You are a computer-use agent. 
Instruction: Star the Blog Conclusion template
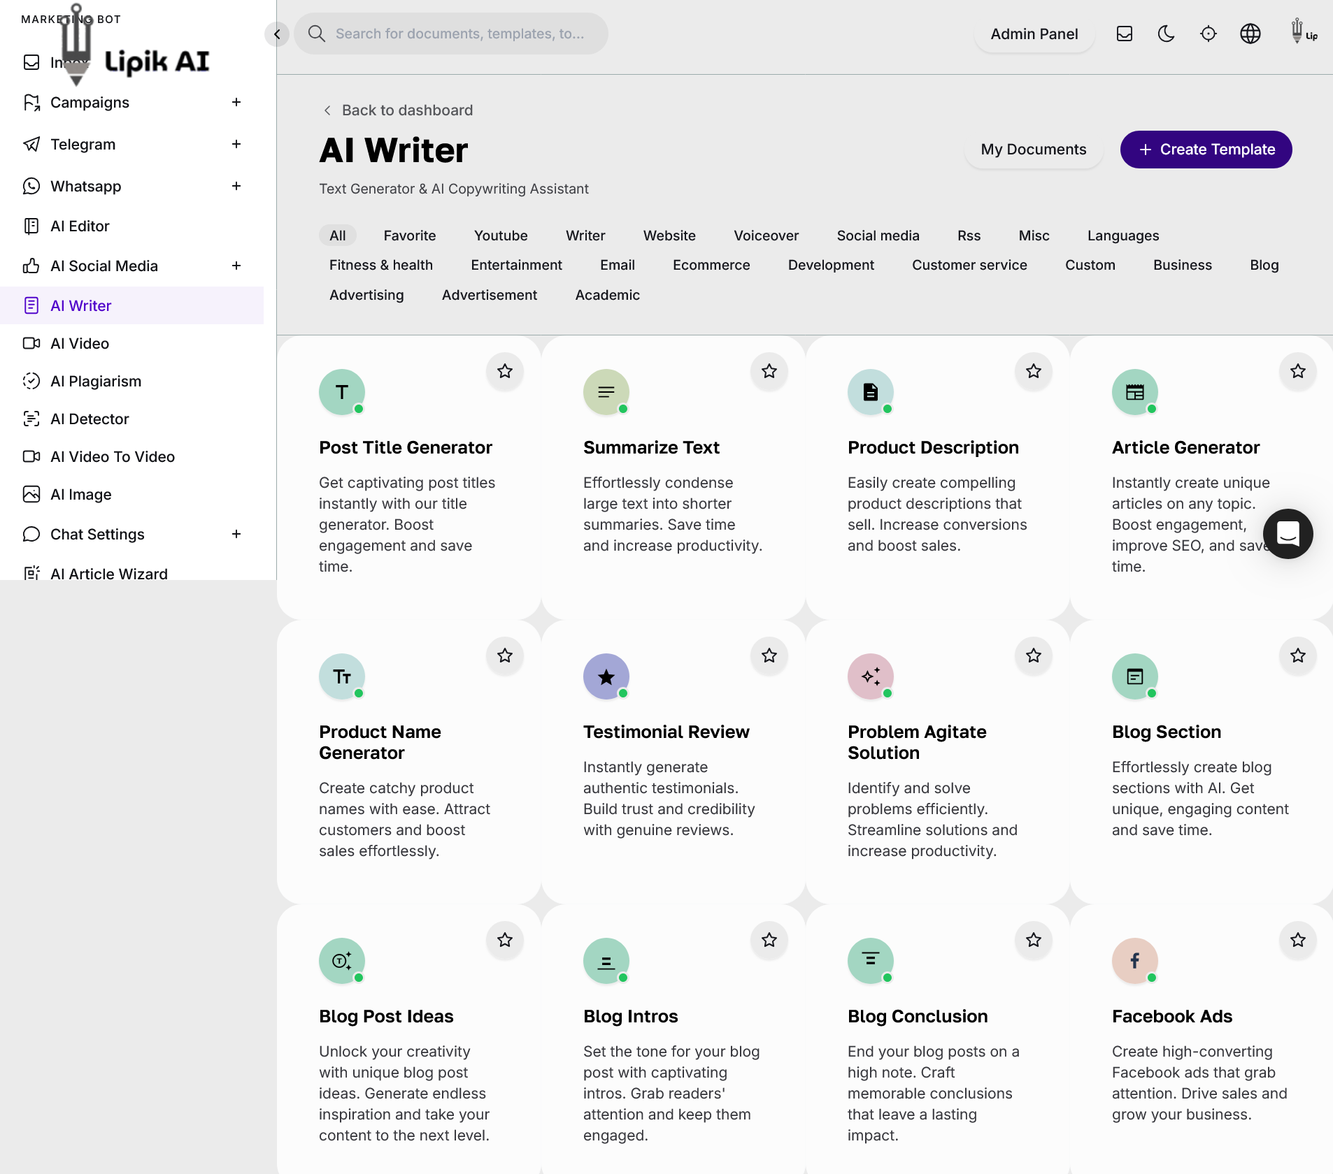coord(1034,940)
